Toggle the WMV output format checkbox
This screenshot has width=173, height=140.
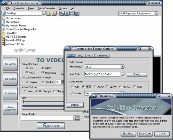[x=27, y=73]
